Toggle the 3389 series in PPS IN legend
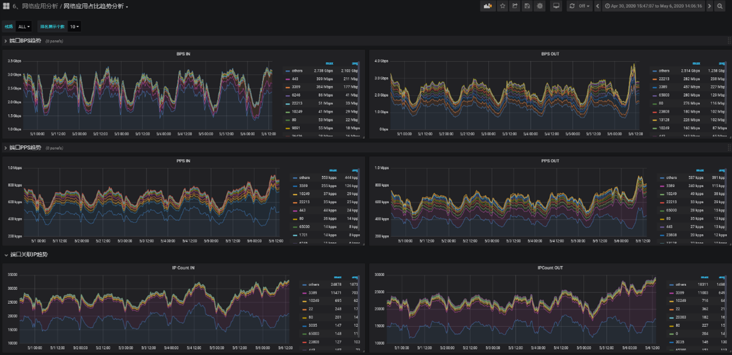Viewport: 732px width, 355px height. coord(302,186)
